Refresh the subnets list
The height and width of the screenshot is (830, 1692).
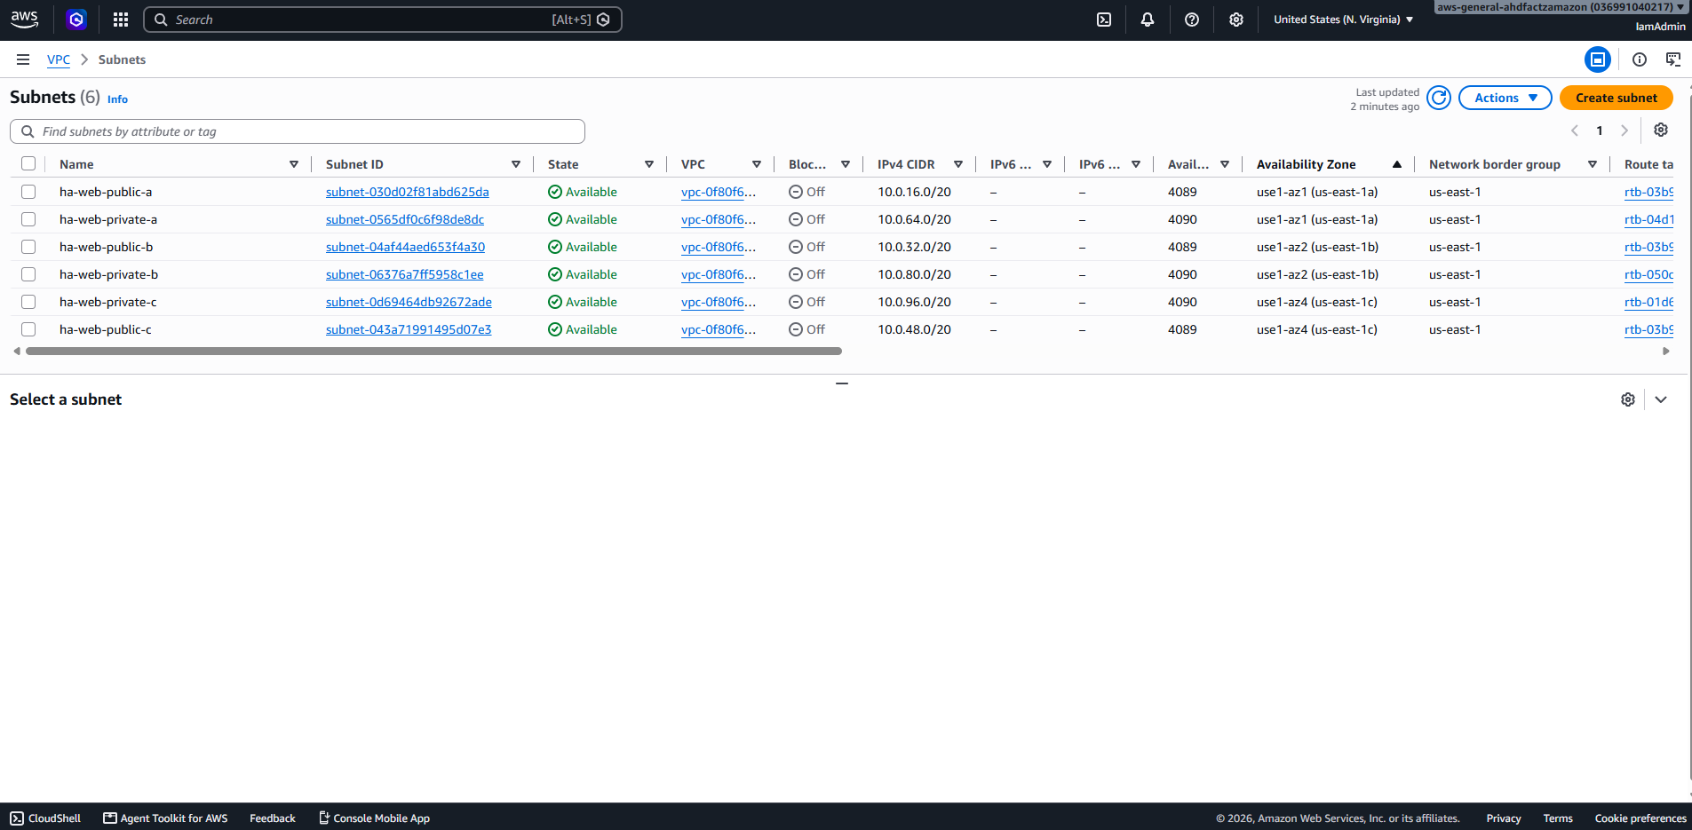pos(1439,98)
